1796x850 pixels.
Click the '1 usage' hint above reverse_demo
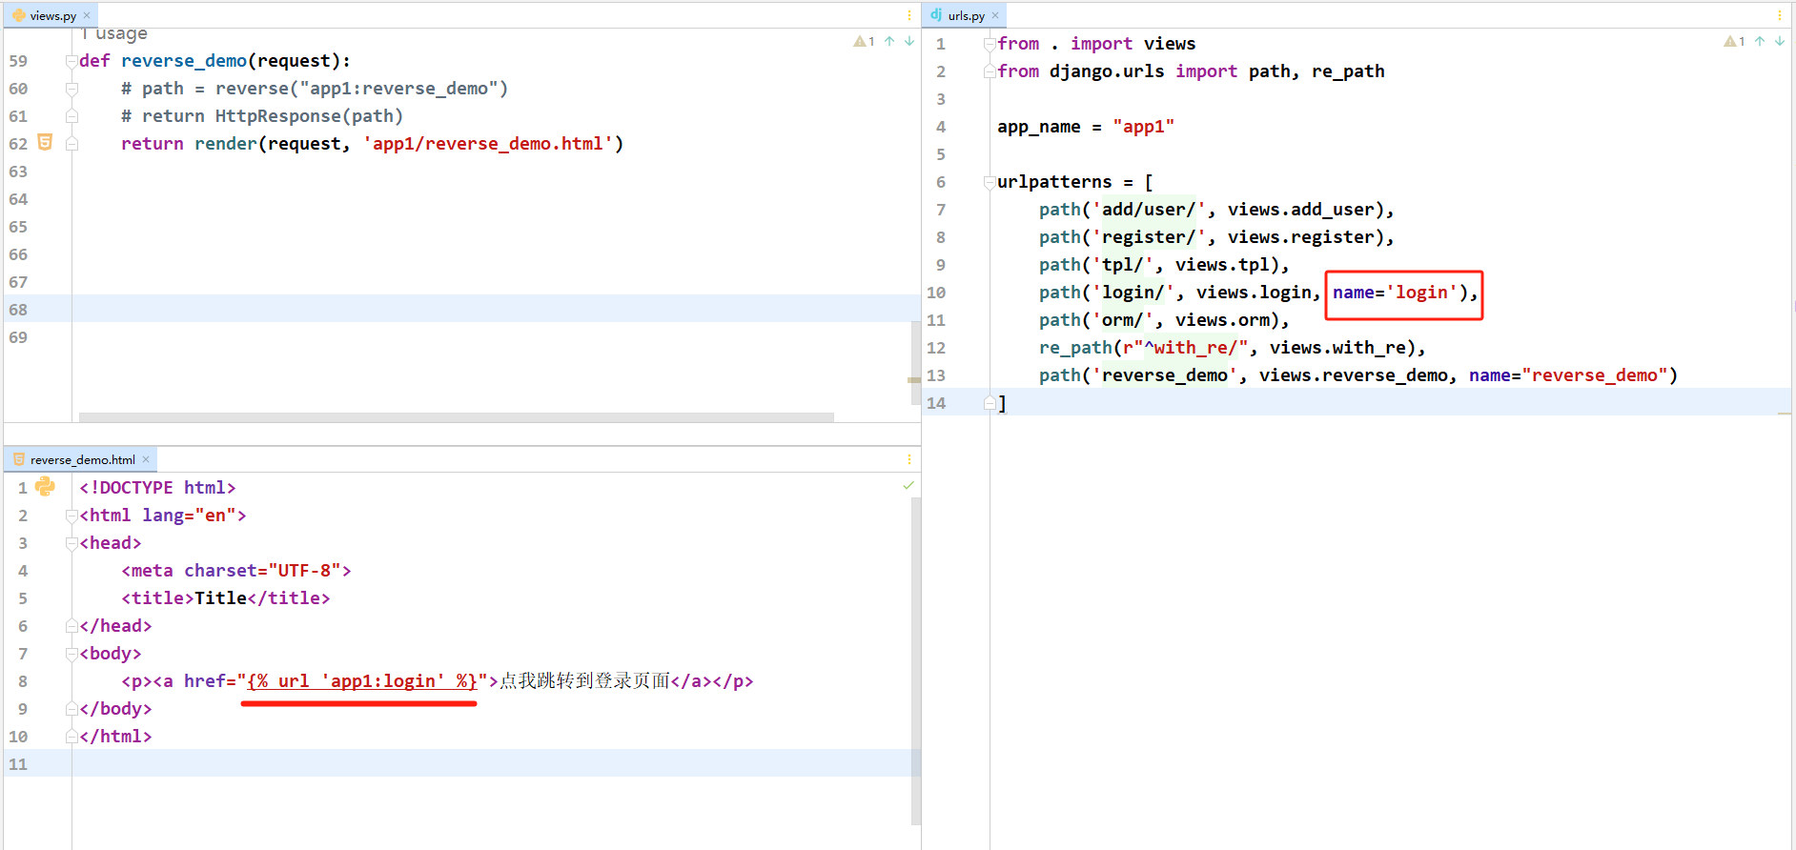point(114,34)
